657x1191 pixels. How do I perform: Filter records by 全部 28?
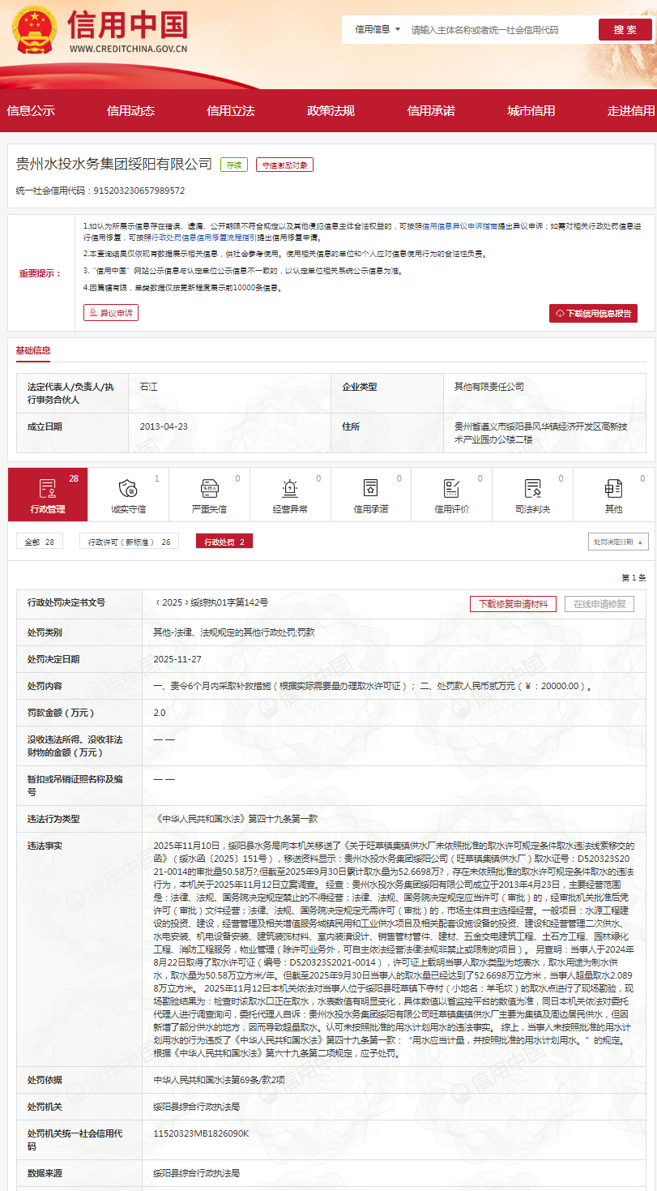[39, 542]
